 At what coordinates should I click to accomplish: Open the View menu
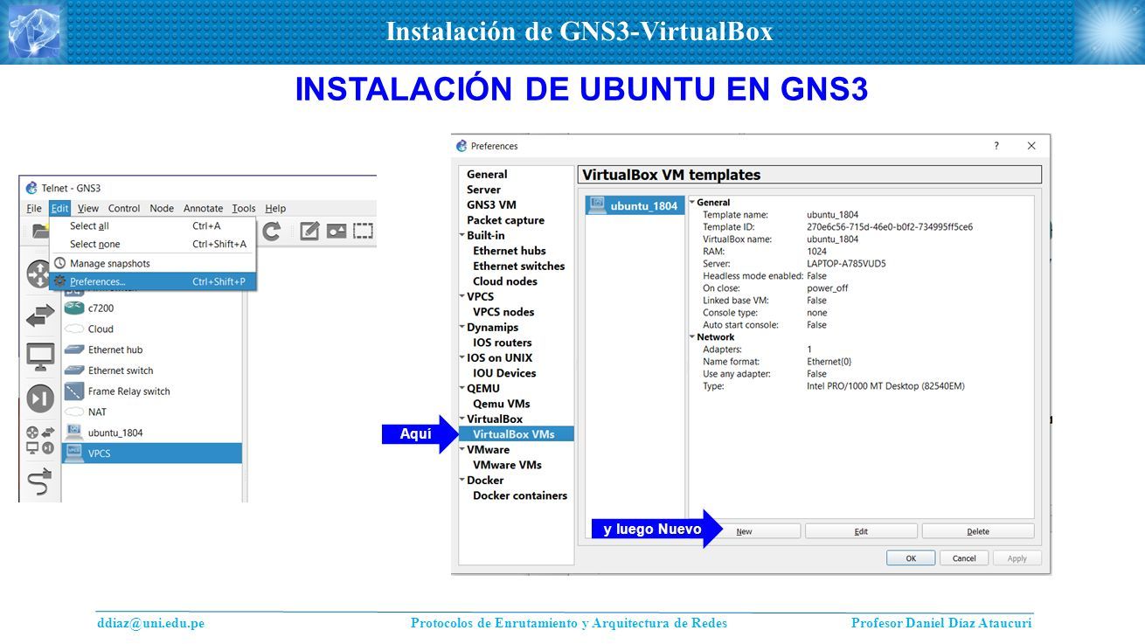point(88,208)
